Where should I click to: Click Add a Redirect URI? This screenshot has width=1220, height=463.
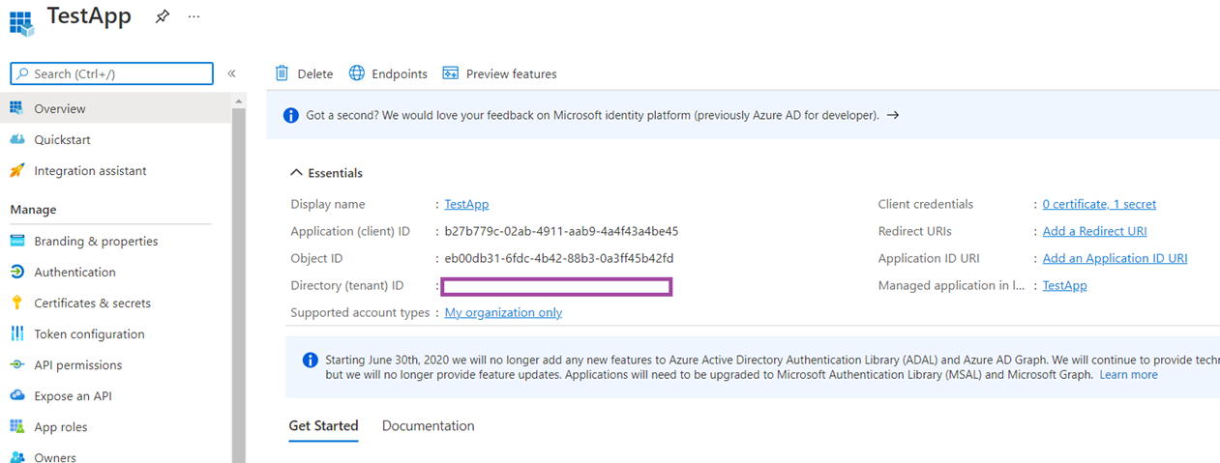tap(1094, 231)
